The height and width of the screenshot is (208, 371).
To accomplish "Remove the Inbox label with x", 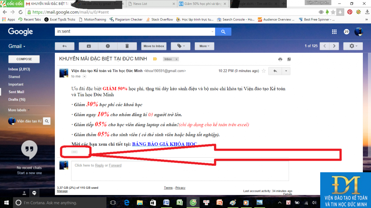I will pyautogui.click(x=176, y=59).
